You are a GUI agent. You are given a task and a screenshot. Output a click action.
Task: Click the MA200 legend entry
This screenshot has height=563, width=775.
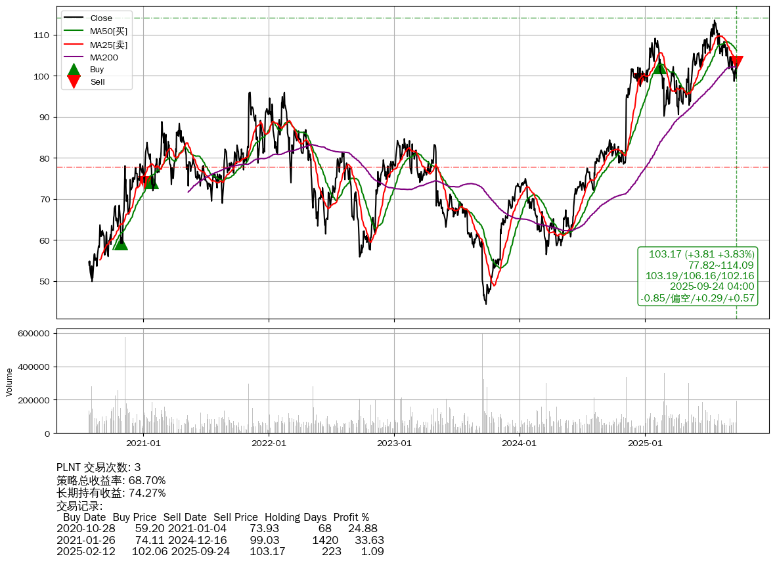[104, 57]
